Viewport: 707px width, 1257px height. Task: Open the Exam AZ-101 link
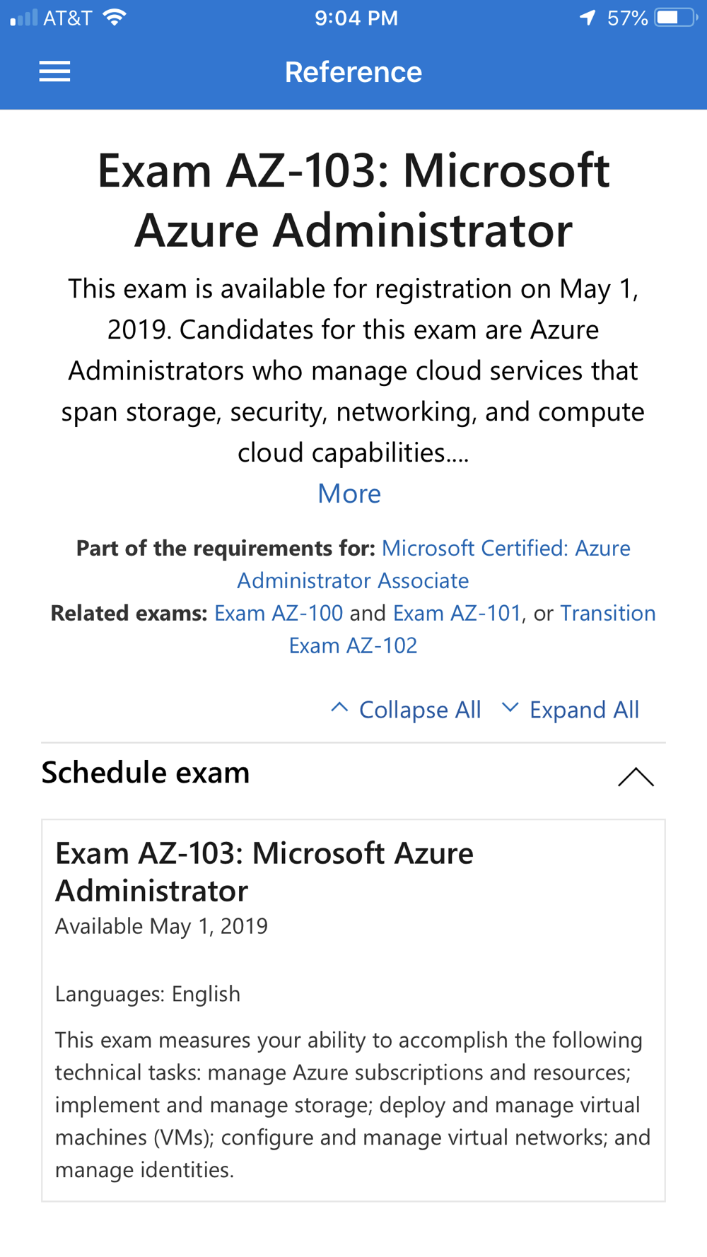(457, 613)
